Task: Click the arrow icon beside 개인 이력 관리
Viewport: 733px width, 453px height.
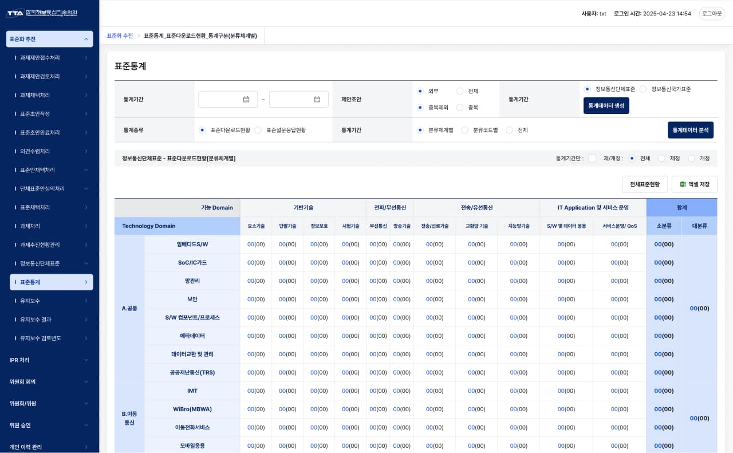Action: [86, 447]
